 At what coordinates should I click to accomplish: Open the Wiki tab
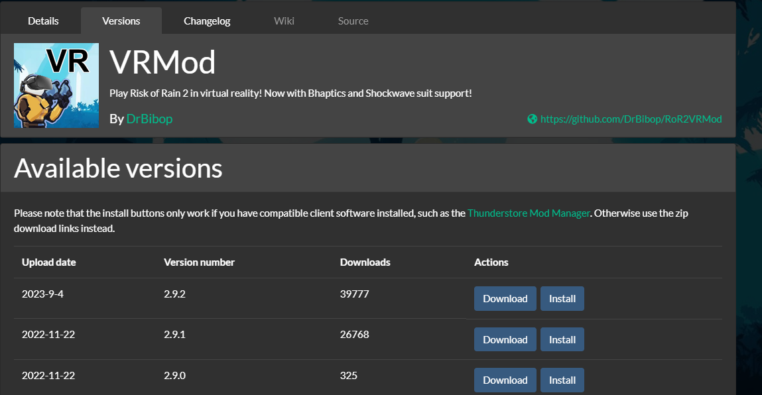tap(284, 21)
